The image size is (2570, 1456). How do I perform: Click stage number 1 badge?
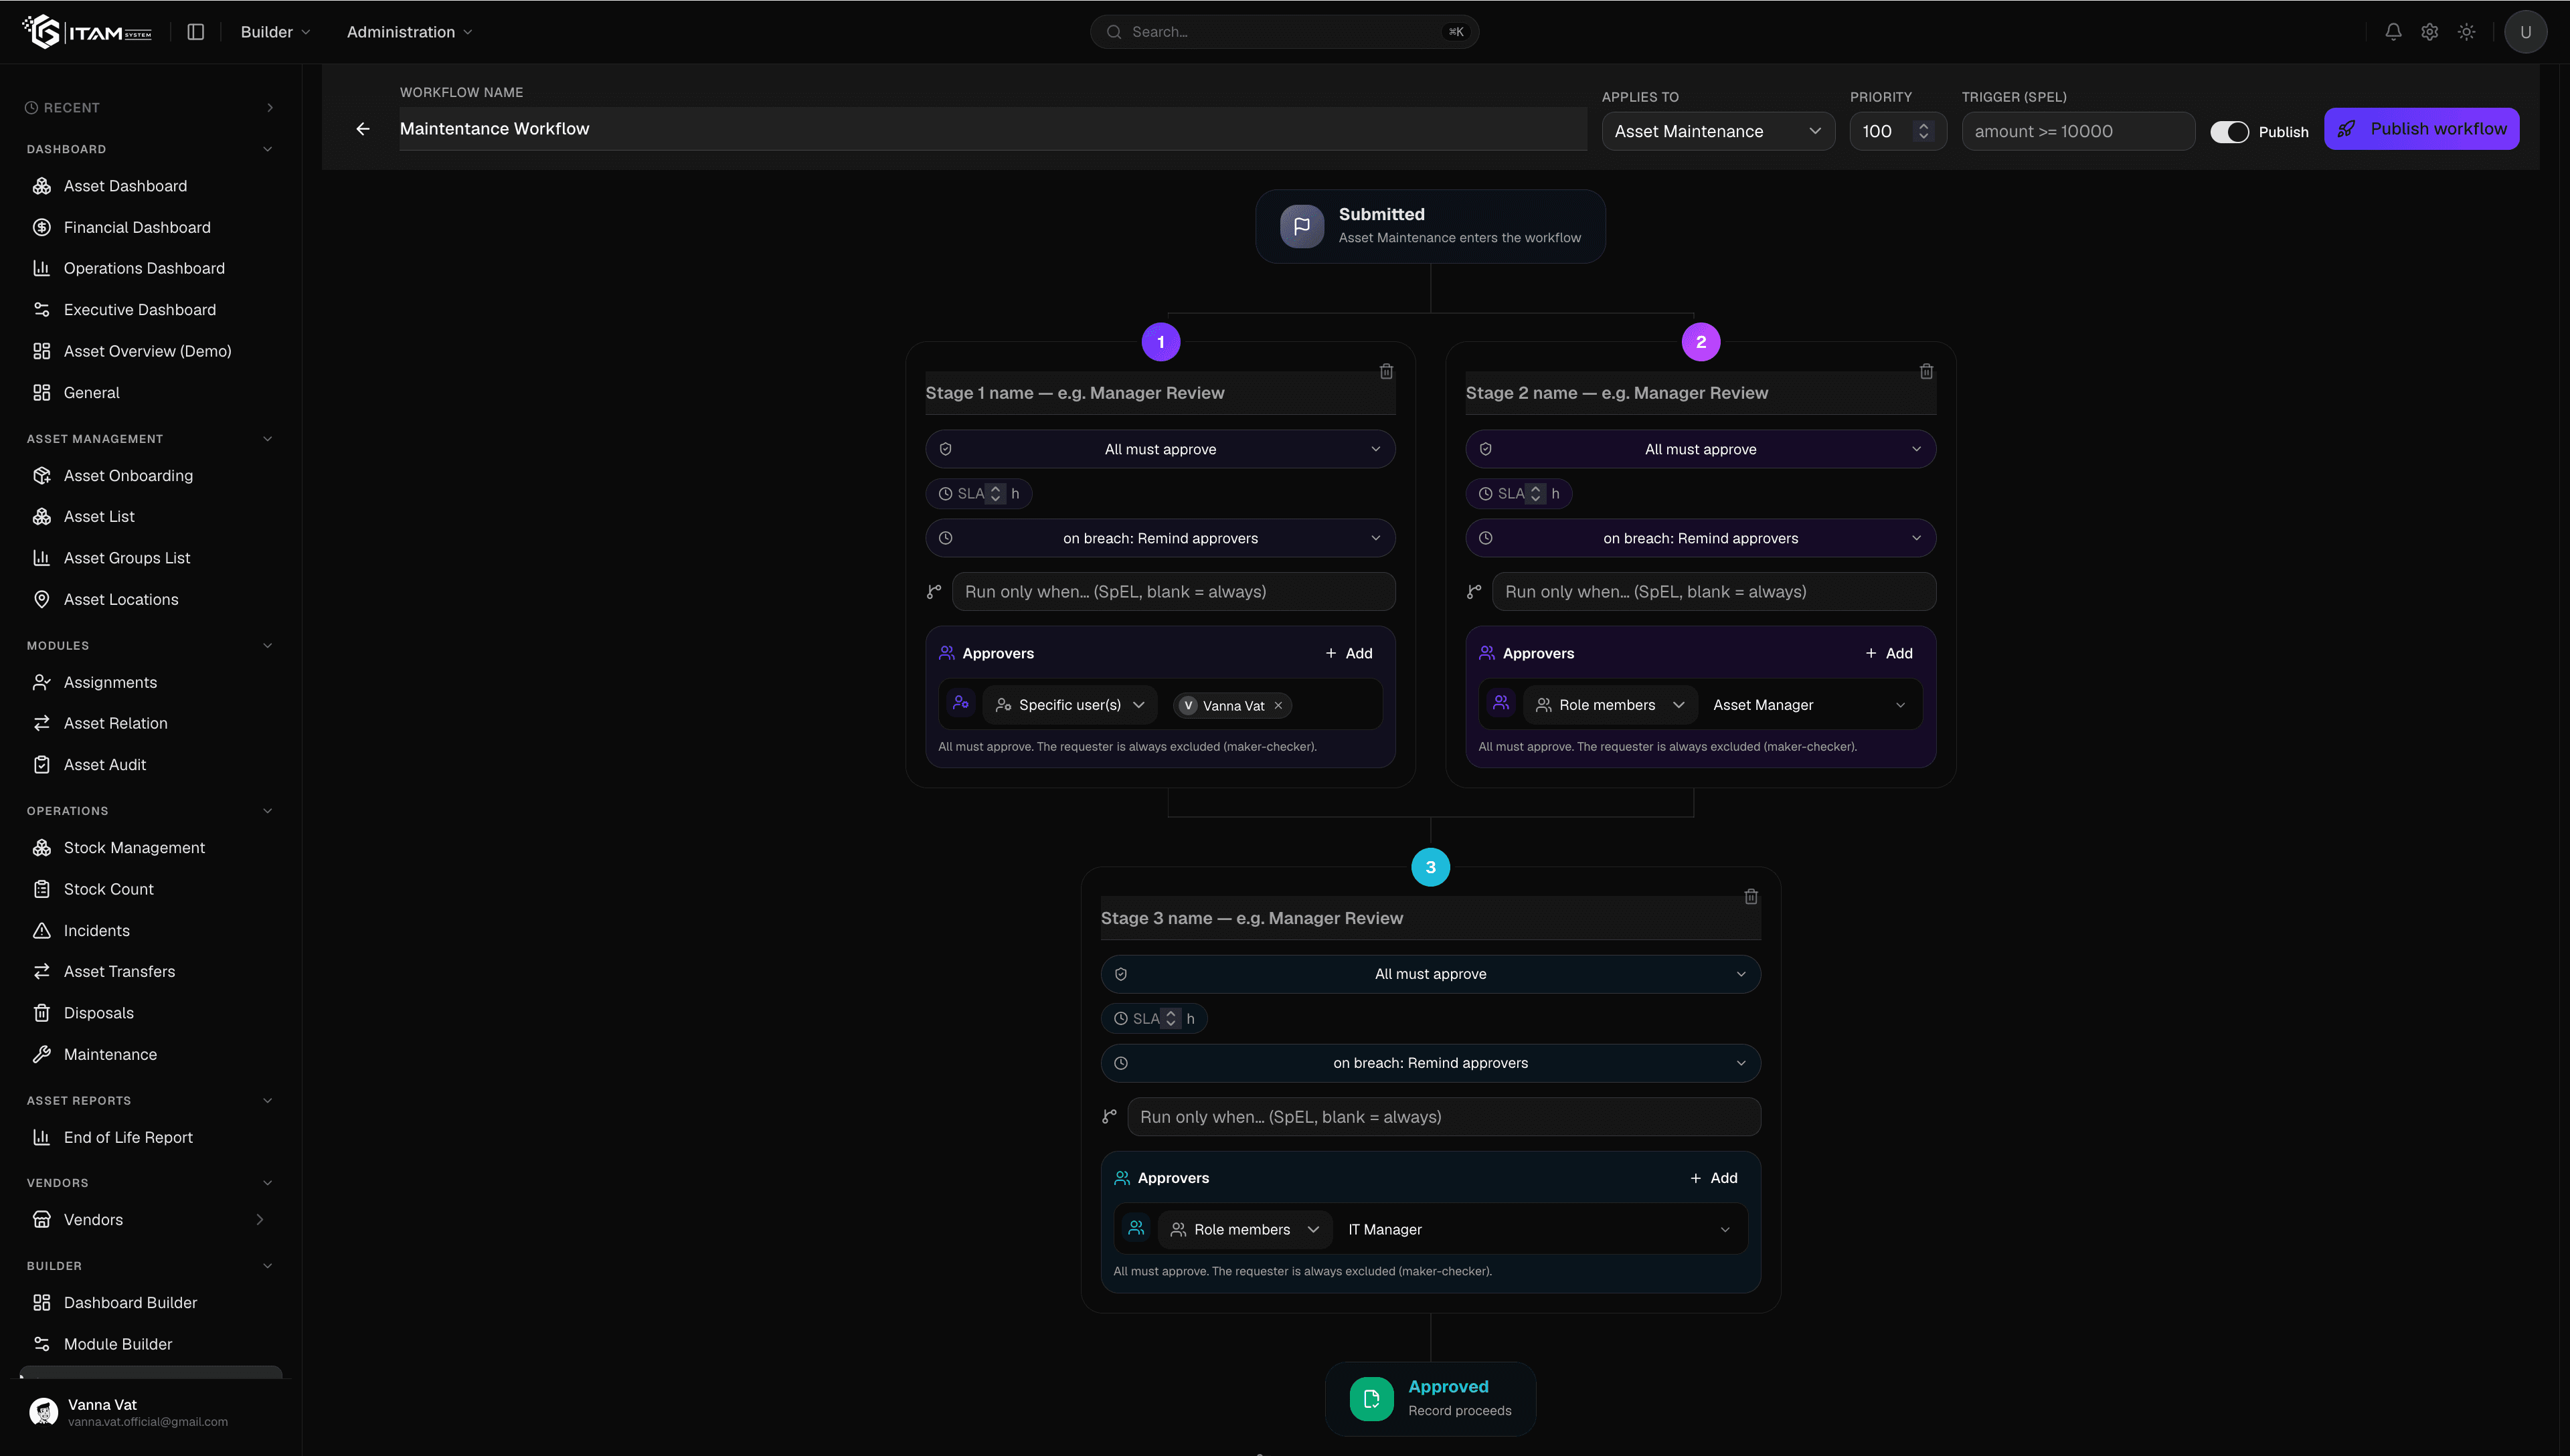pyautogui.click(x=1160, y=342)
